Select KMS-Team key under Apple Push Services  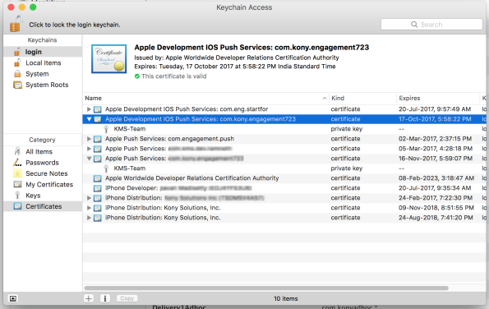pyautogui.click(x=129, y=168)
